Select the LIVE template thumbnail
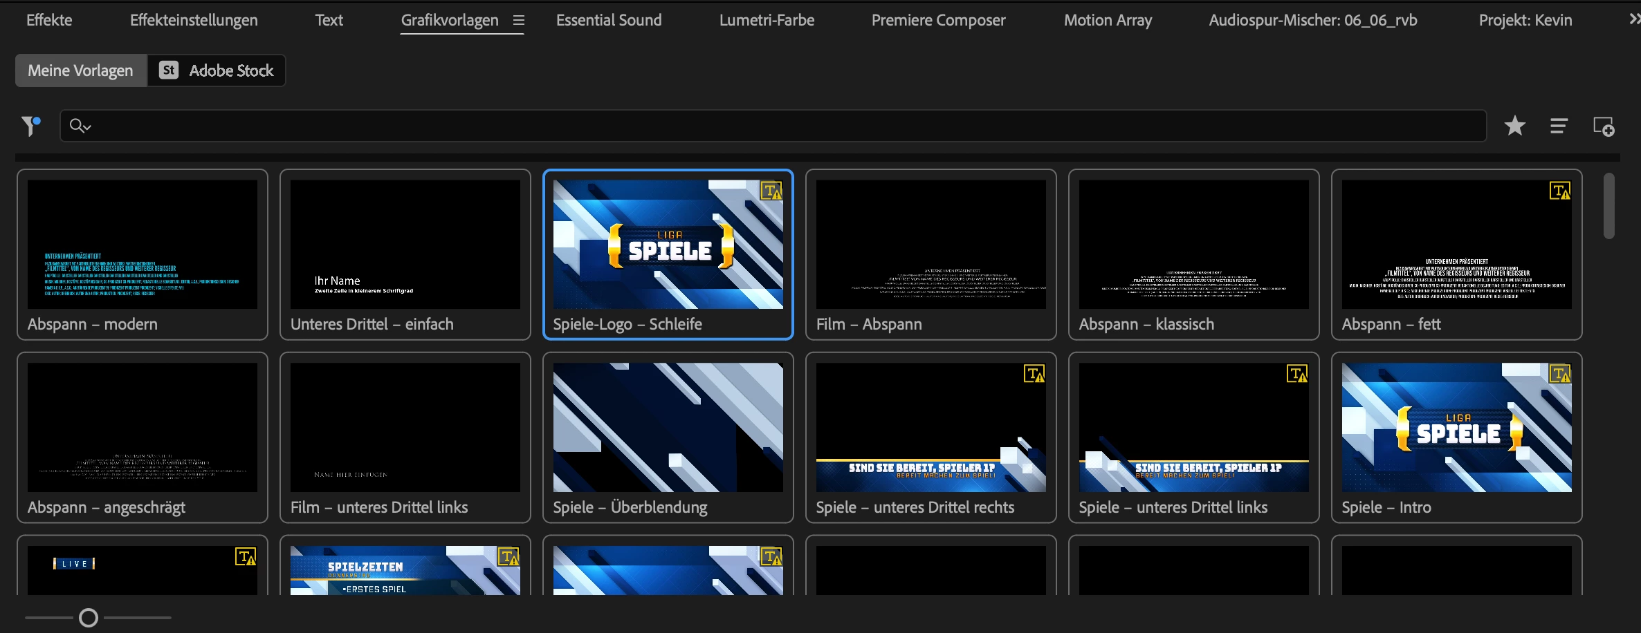The height and width of the screenshot is (633, 1641). [x=143, y=571]
